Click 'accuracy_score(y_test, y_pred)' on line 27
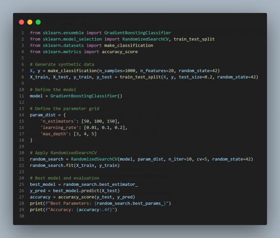Screen dimensions: 280x238 click(97, 197)
